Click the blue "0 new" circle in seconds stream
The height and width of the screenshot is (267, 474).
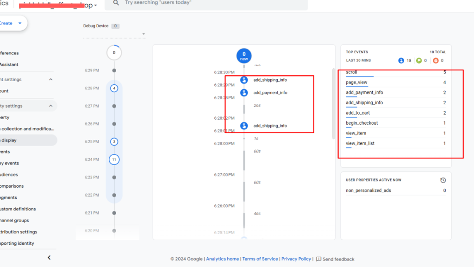pyautogui.click(x=244, y=56)
